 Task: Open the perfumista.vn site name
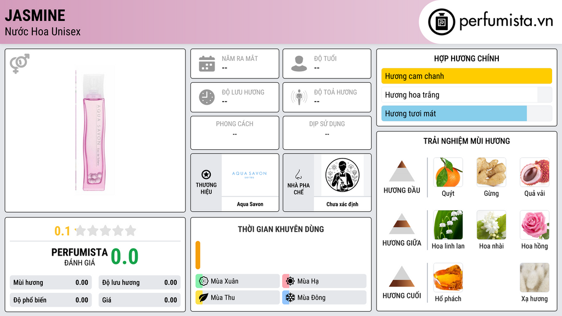pos(506,21)
